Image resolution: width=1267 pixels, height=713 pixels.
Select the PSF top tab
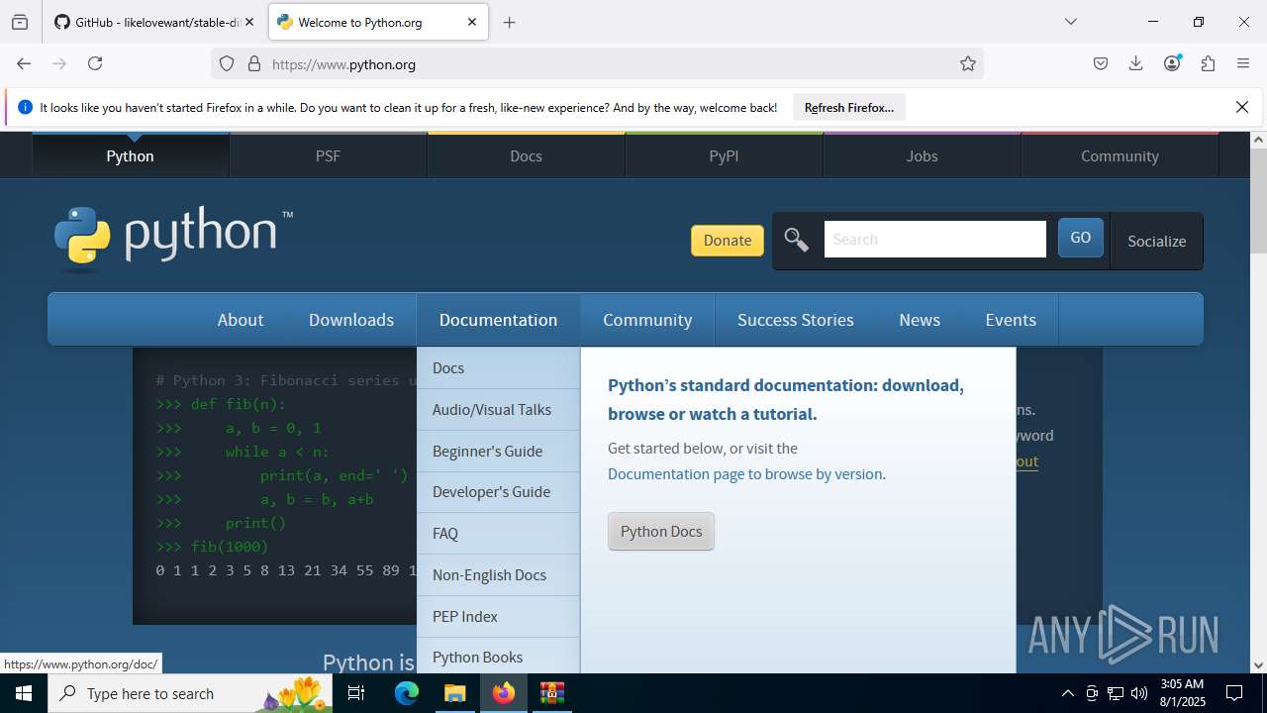(x=328, y=155)
